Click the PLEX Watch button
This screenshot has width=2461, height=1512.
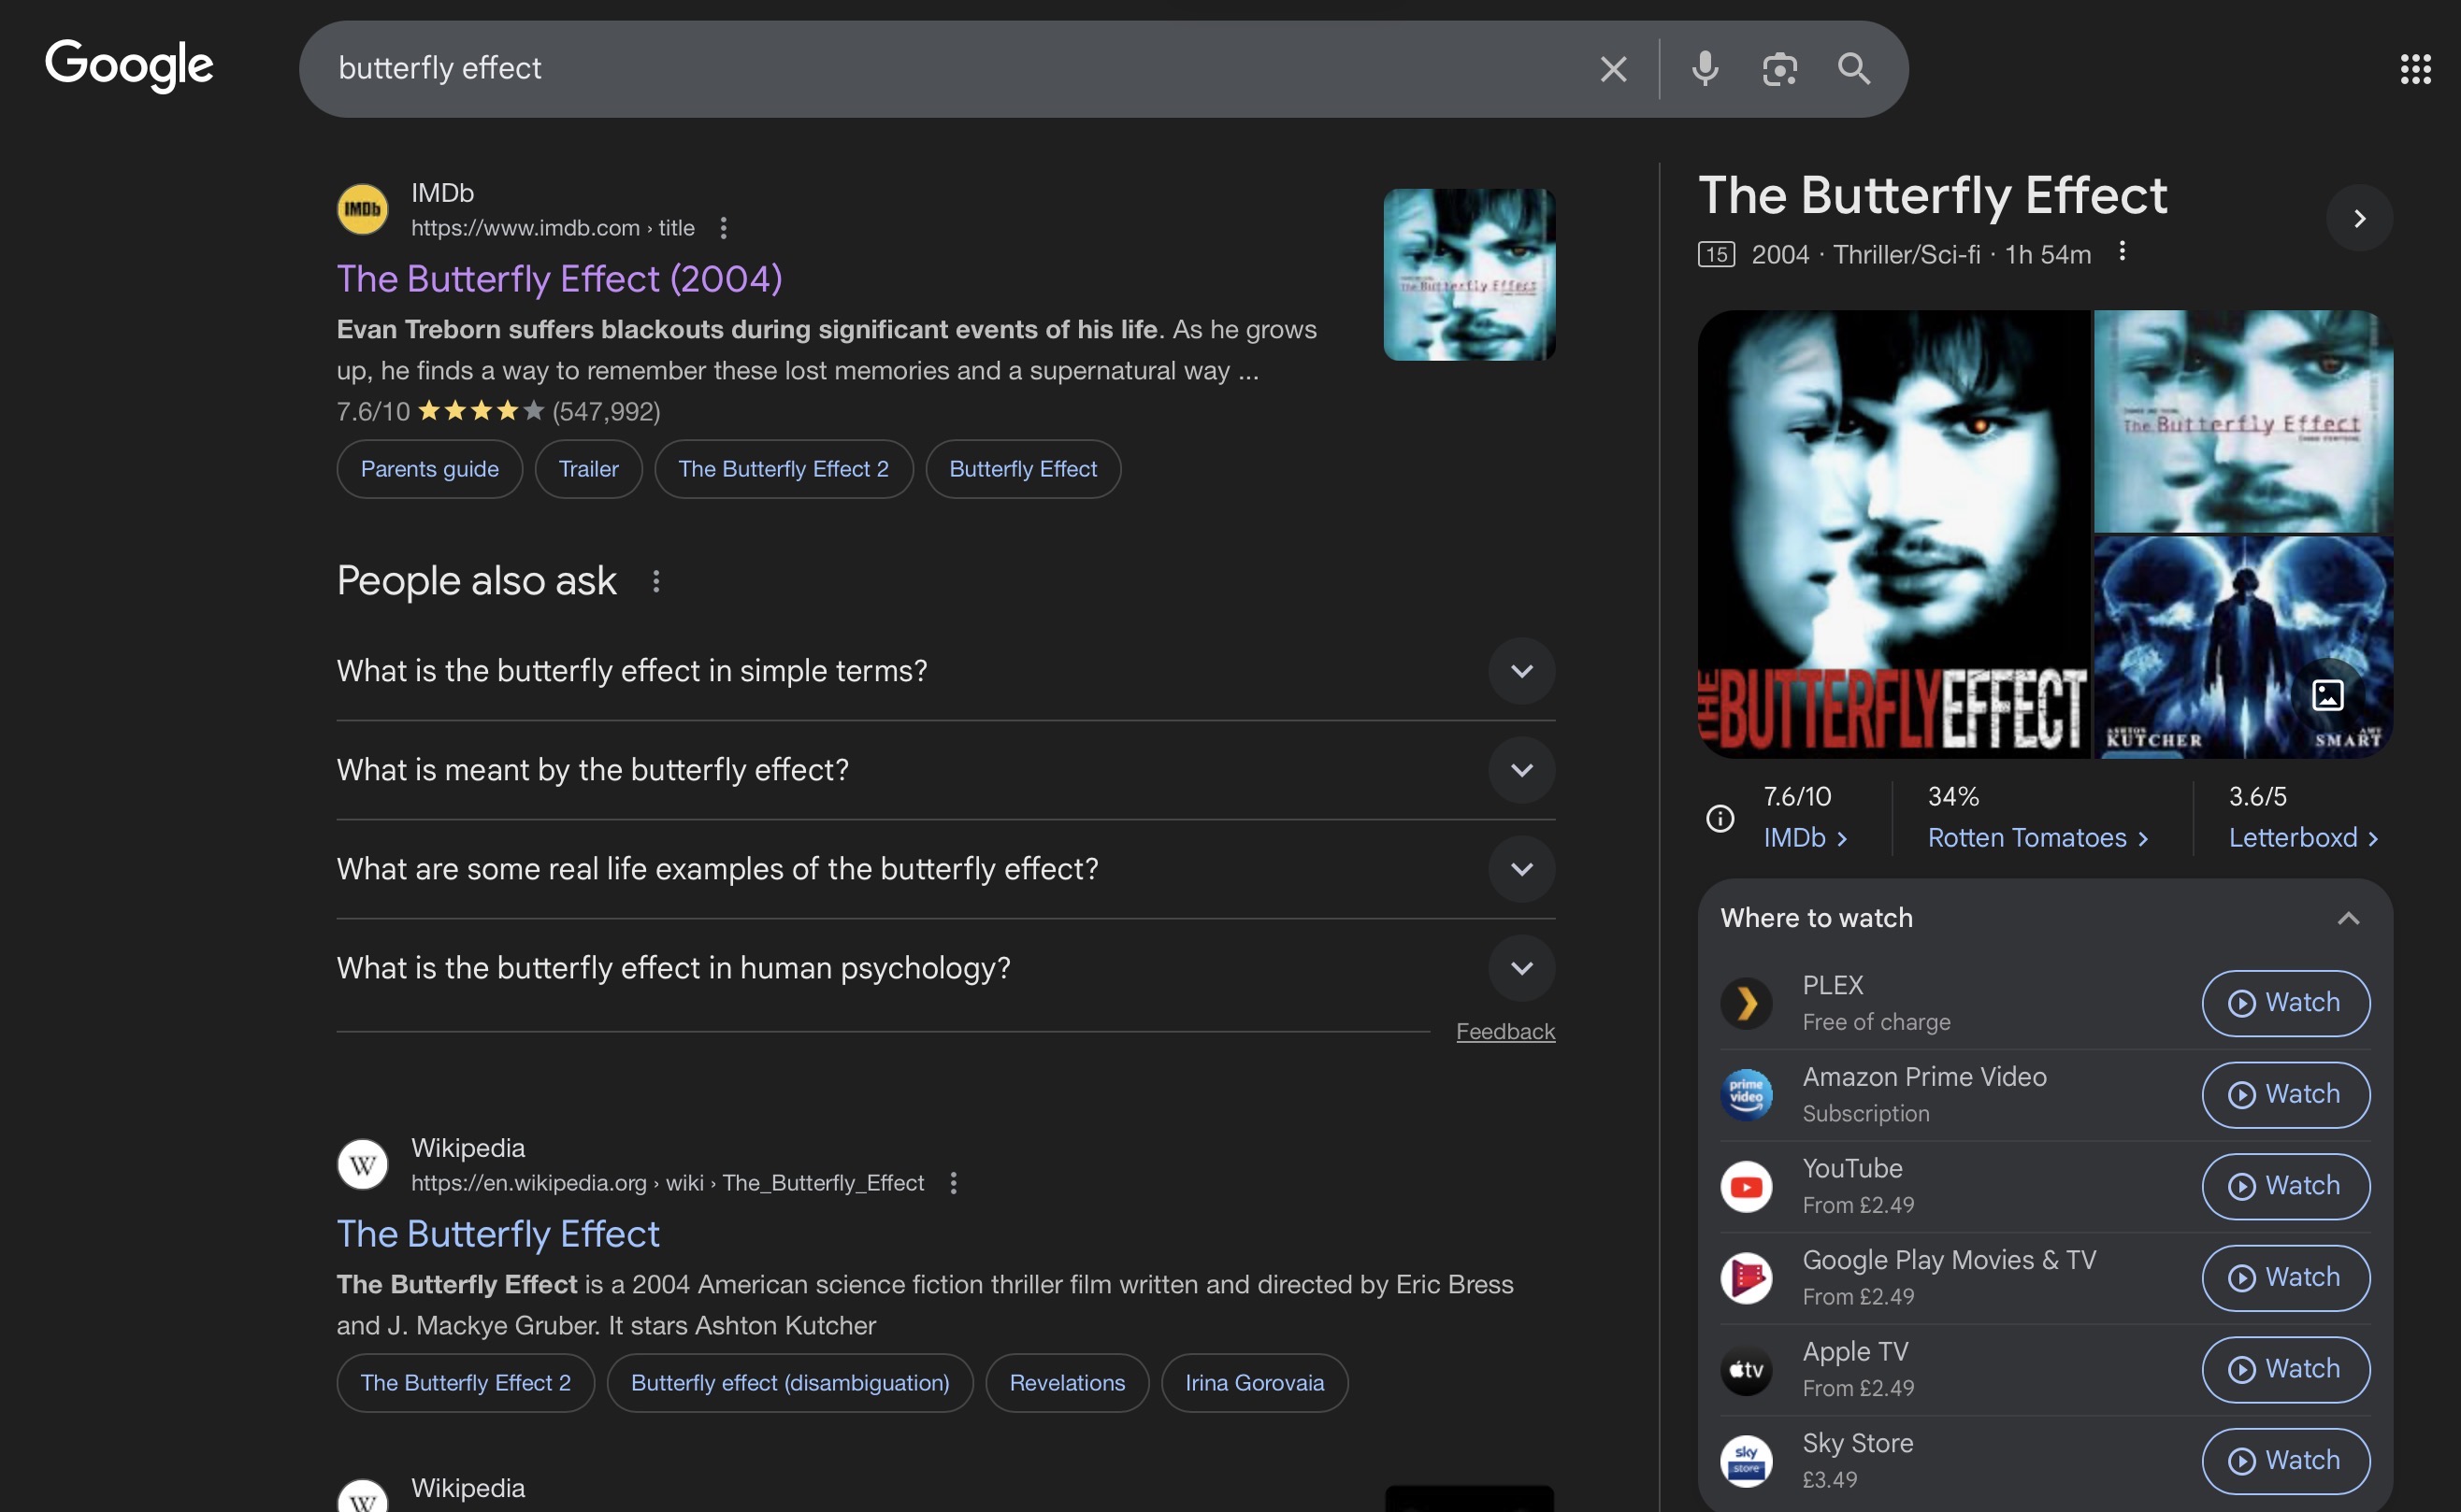(2285, 1003)
